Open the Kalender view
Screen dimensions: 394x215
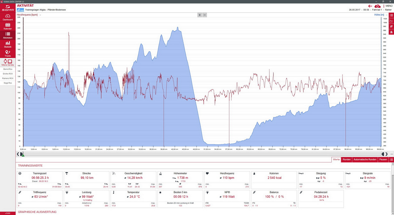click(x=8, y=26)
